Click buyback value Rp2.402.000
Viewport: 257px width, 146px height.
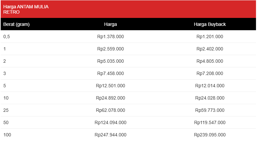point(210,49)
